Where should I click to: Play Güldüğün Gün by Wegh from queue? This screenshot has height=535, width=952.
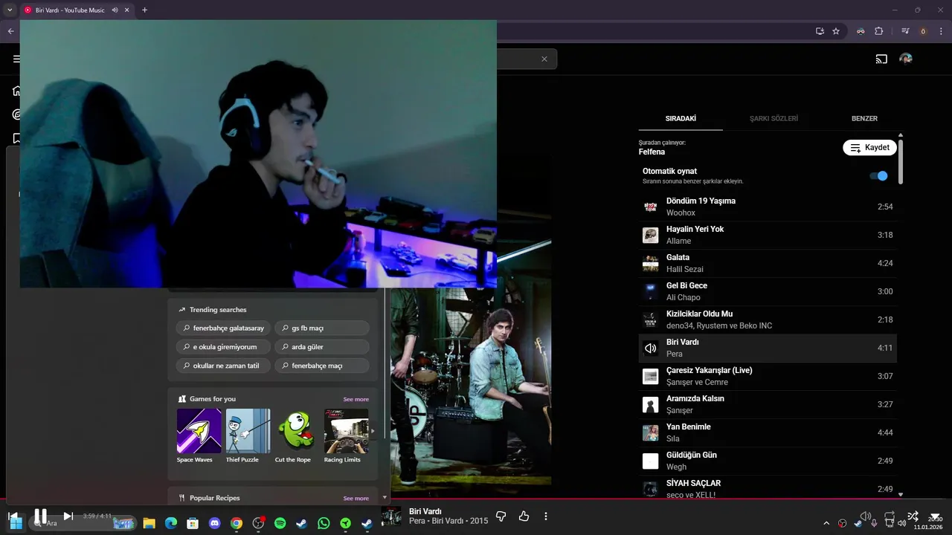click(768, 461)
